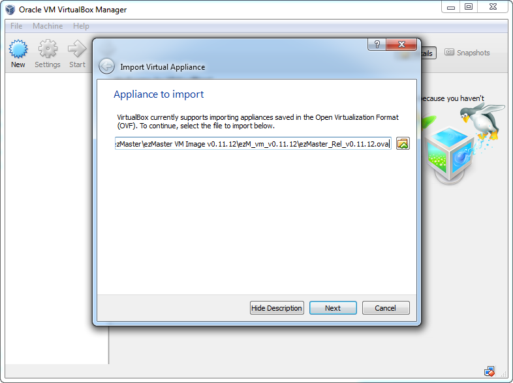Proceed with the Next button
The width and height of the screenshot is (513, 383).
tap(333, 308)
